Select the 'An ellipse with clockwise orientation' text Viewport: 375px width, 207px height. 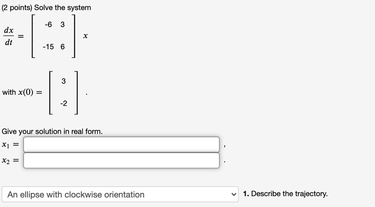pyautogui.click(x=76, y=195)
